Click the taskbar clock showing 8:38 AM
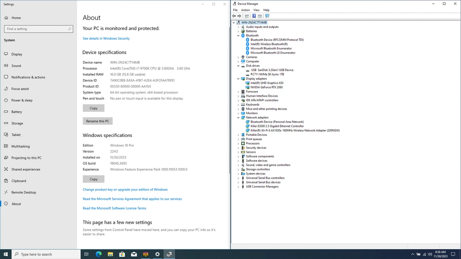This screenshot has width=461, height=259. (x=440, y=254)
